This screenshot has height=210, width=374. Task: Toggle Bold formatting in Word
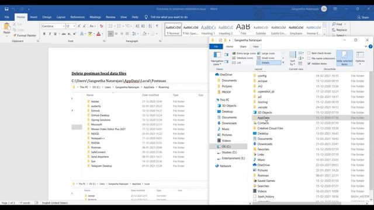click(x=44, y=34)
